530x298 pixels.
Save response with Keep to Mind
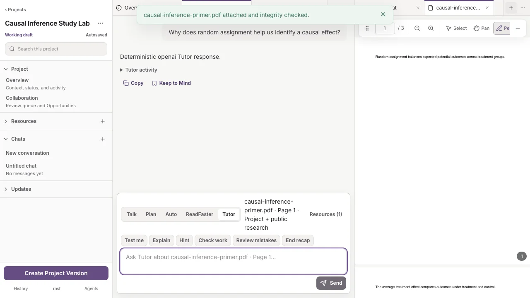(x=171, y=83)
